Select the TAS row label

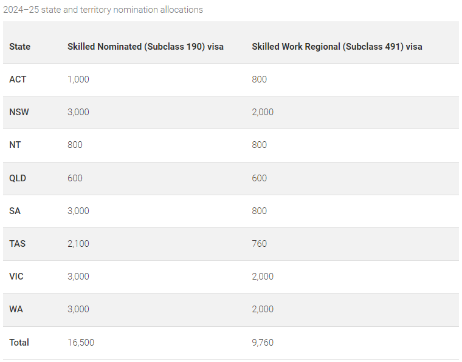click(x=17, y=244)
